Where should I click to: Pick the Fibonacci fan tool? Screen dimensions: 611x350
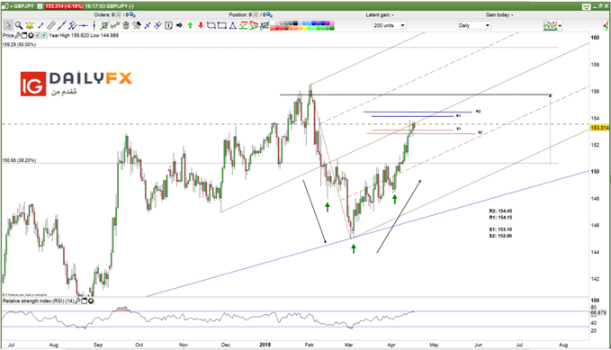tap(254, 26)
